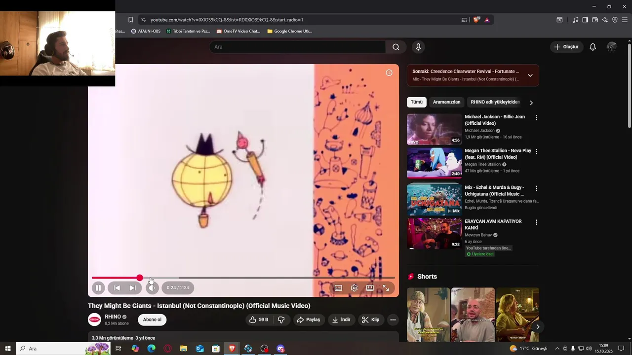Viewport: 632px width, 355px height.
Task: Expand the Sonraki mix playlist panel
Action: pos(530,75)
